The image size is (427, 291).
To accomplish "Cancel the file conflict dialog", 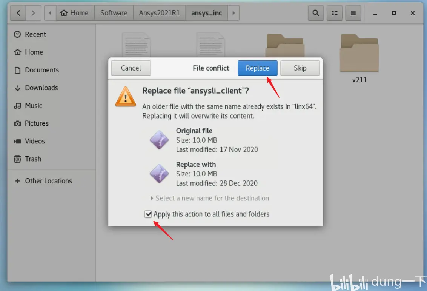I will tap(131, 68).
